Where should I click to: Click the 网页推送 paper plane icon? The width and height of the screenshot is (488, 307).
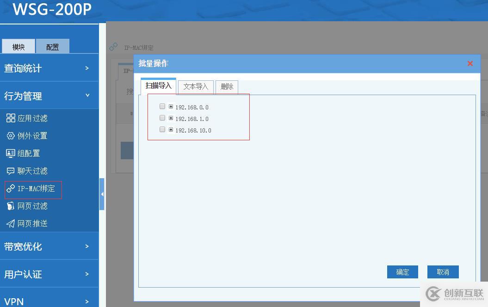coord(11,223)
